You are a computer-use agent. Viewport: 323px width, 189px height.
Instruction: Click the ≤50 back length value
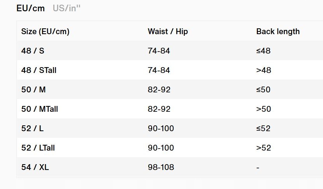pyautogui.click(x=263, y=90)
